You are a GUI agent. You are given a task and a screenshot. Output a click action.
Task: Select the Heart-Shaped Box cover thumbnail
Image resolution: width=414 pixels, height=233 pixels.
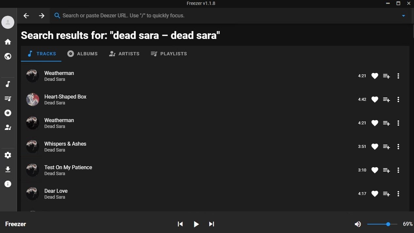click(x=33, y=99)
